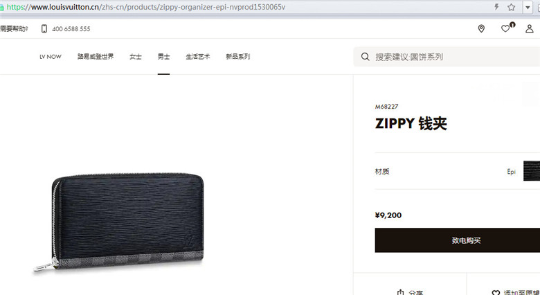Screen dimensions: 540x295
Task: Click the search magnifier icon
Action: click(x=366, y=57)
